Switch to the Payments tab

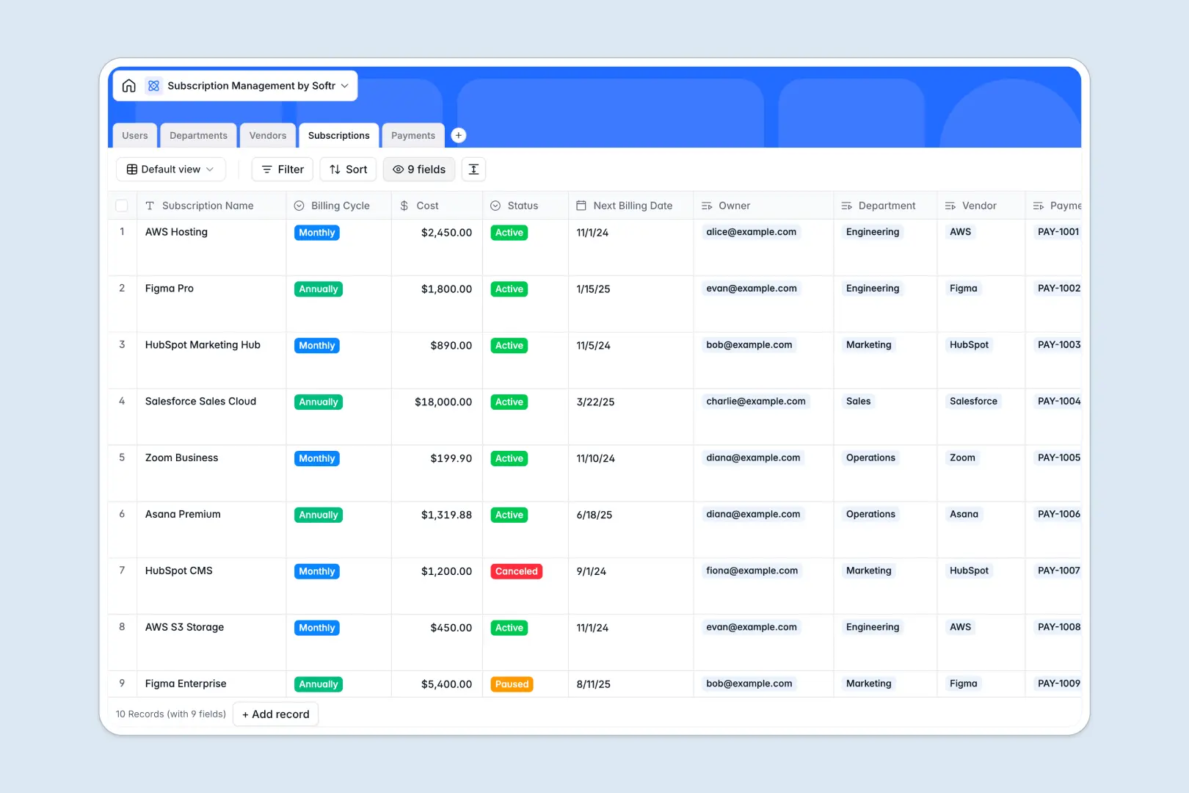point(412,135)
